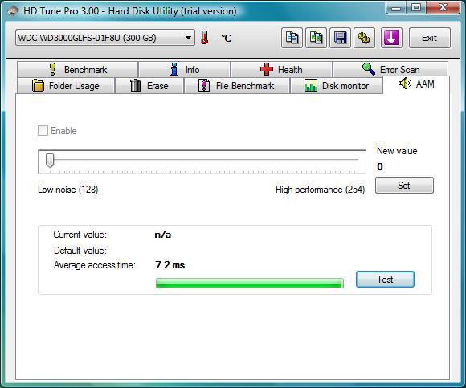Image resolution: width=466 pixels, height=388 pixels.
Task: Click the AAM noise/performance slider thumb
Action: 50,161
